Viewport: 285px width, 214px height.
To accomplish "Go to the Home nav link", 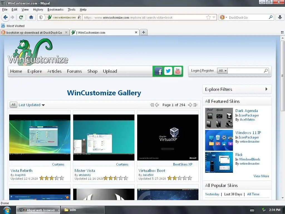I will 16,71.
